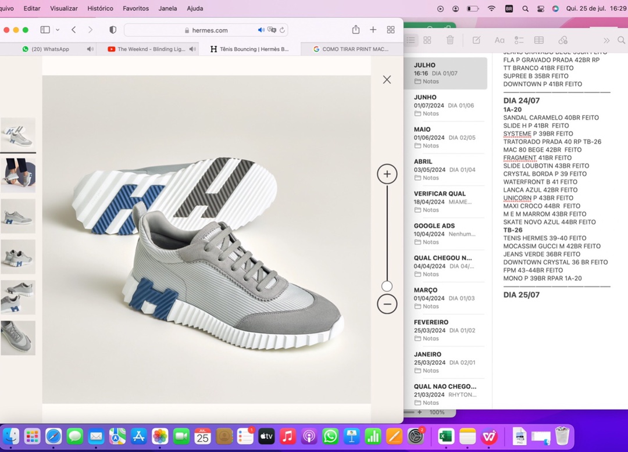The height and width of the screenshot is (452, 628).
Task: Open Safari's share menu
Action: coord(355,30)
